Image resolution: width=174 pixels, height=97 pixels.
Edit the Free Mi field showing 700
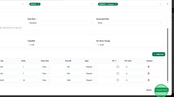click(x=74, y=73)
